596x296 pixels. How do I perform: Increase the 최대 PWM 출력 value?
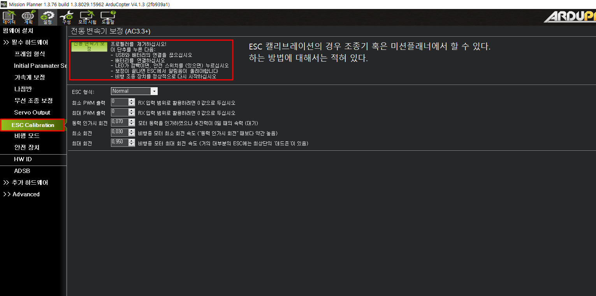[132, 111]
